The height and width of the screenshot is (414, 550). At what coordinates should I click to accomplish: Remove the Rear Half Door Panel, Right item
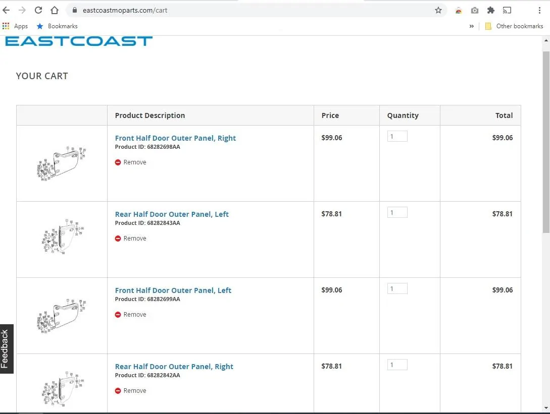tap(130, 390)
